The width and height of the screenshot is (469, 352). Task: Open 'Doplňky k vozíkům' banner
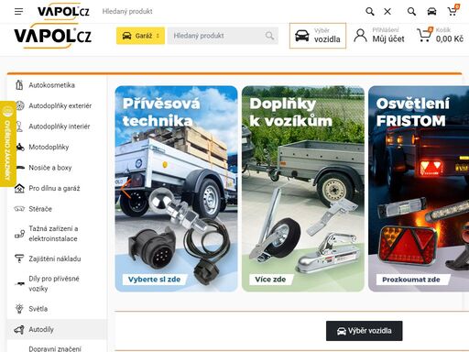click(303, 189)
